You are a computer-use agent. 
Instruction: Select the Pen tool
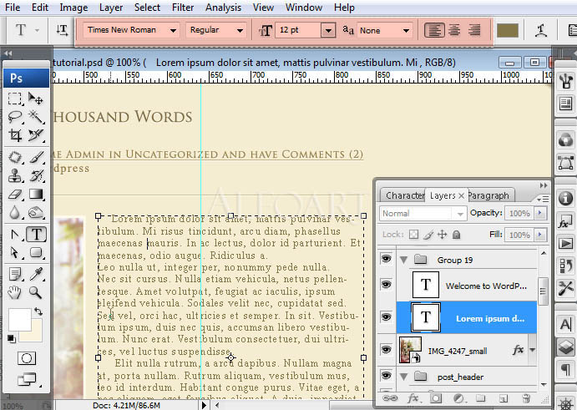(15, 235)
